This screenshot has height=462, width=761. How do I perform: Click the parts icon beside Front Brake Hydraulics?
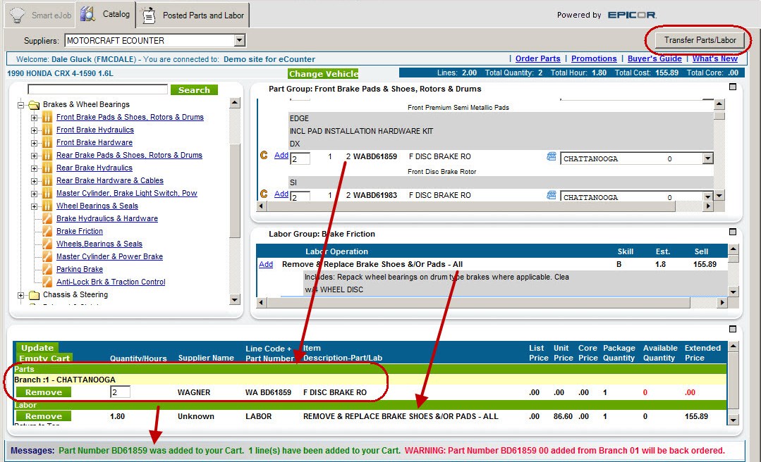[x=47, y=130]
